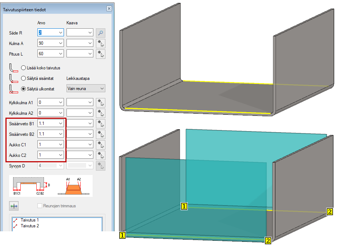Open the Leikkaustapa dropdown showing Vain reuna
340x252 pixels.
(x=86, y=88)
